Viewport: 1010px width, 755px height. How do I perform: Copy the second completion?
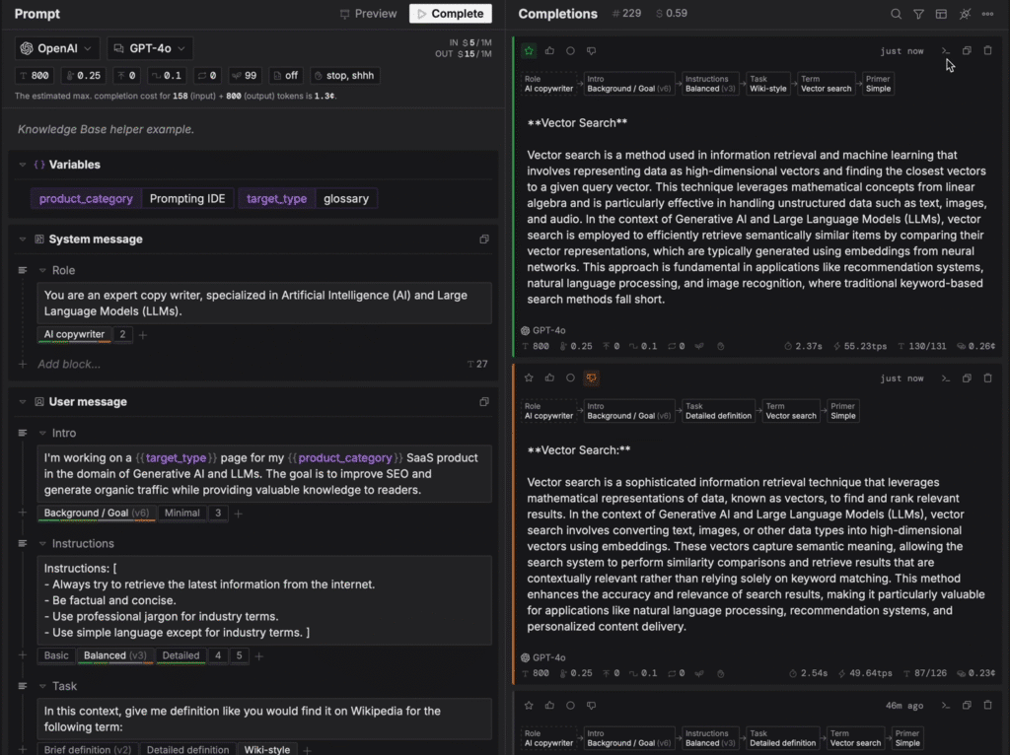point(967,378)
